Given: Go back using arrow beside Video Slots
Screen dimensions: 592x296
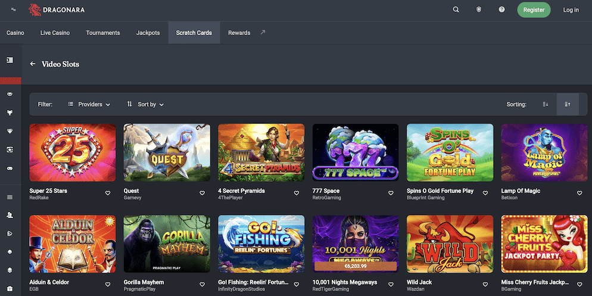Looking at the screenshot, I should 33,64.
